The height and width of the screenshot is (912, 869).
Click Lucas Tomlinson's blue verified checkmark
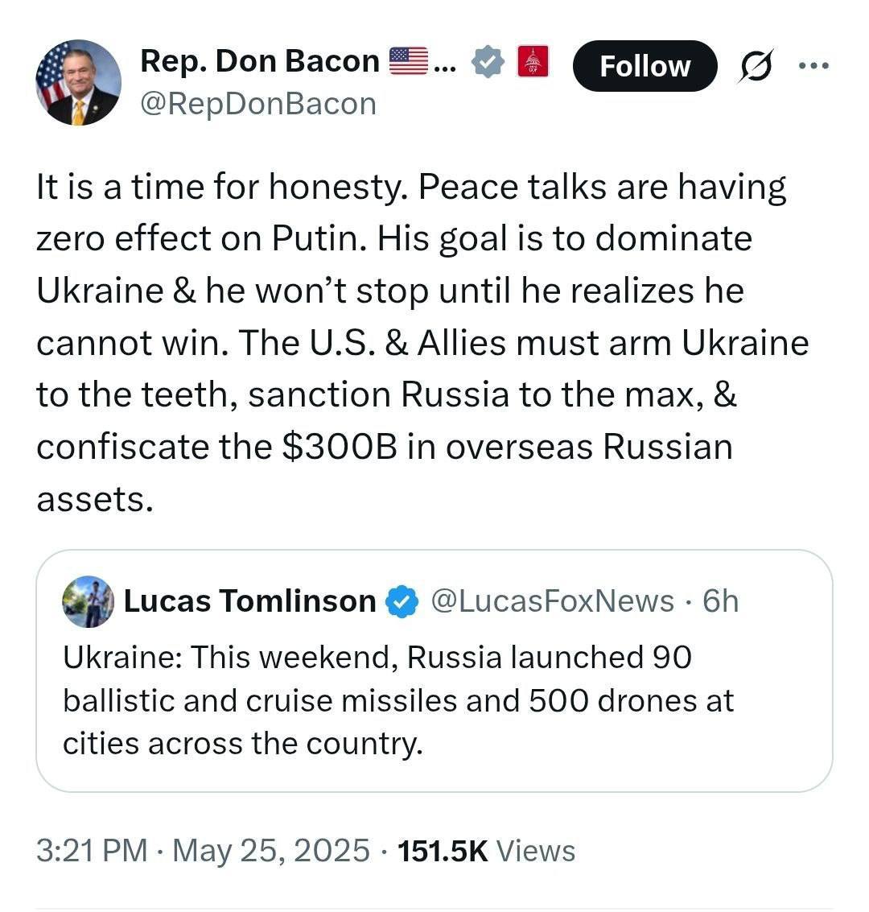pos(402,601)
